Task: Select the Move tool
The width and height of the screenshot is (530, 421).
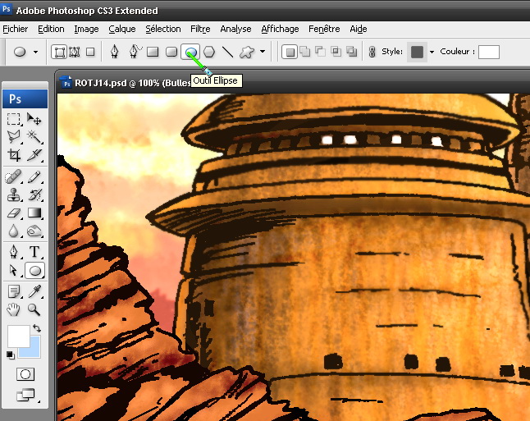Action: [34, 119]
